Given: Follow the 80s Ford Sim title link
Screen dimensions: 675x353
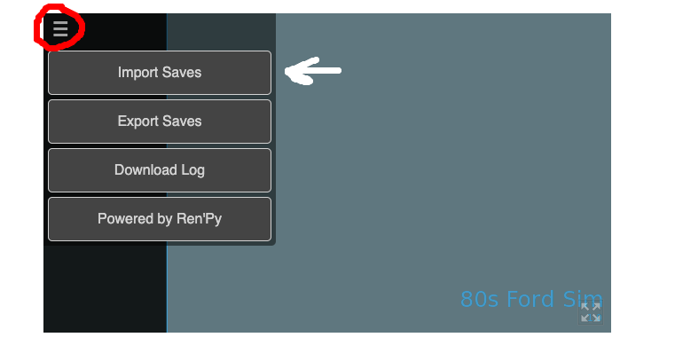Looking at the screenshot, I should pyautogui.click(x=531, y=299).
